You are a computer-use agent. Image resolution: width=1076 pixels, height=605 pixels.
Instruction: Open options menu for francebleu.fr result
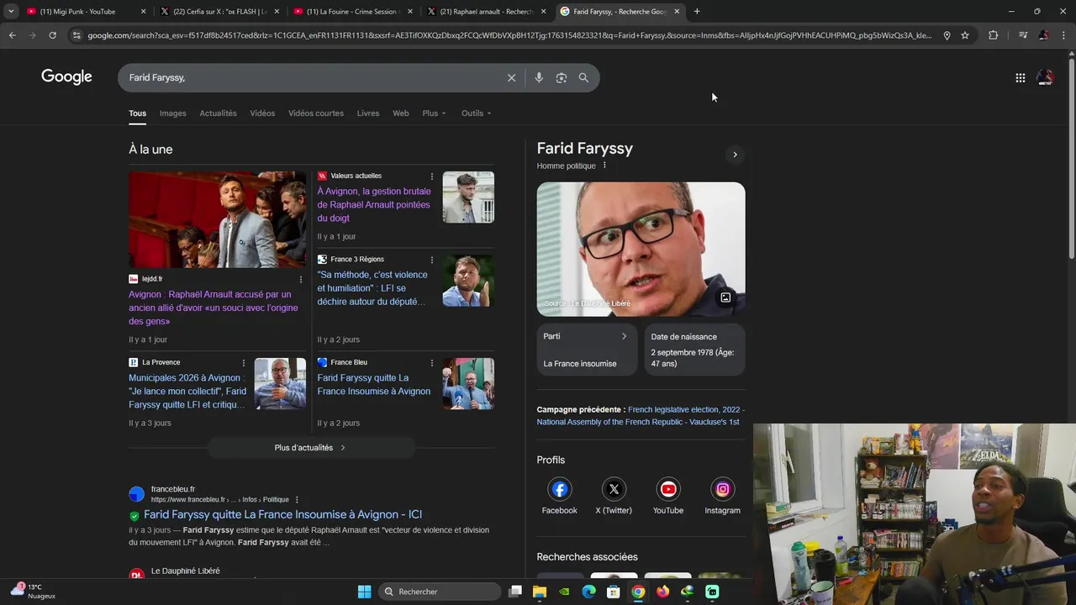pyautogui.click(x=297, y=500)
